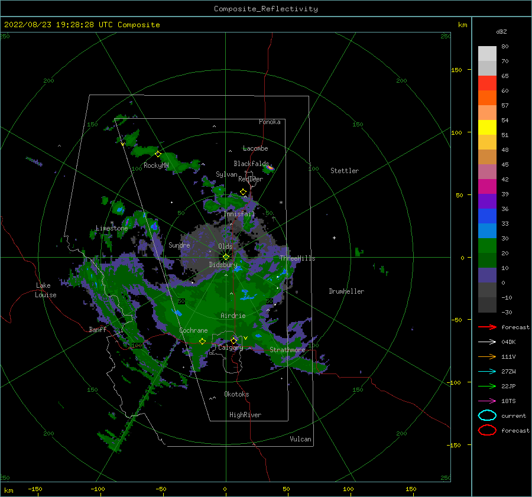Select the ThreeHills label
The image size is (532, 497).
[297, 258]
